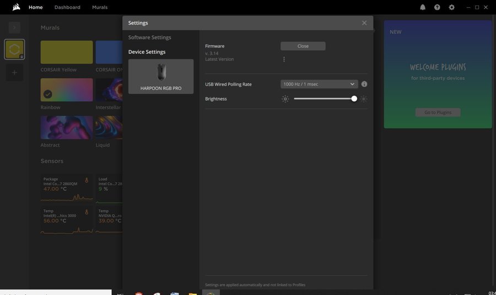Click the notifications bell icon
The image size is (496, 295).
click(423, 7)
